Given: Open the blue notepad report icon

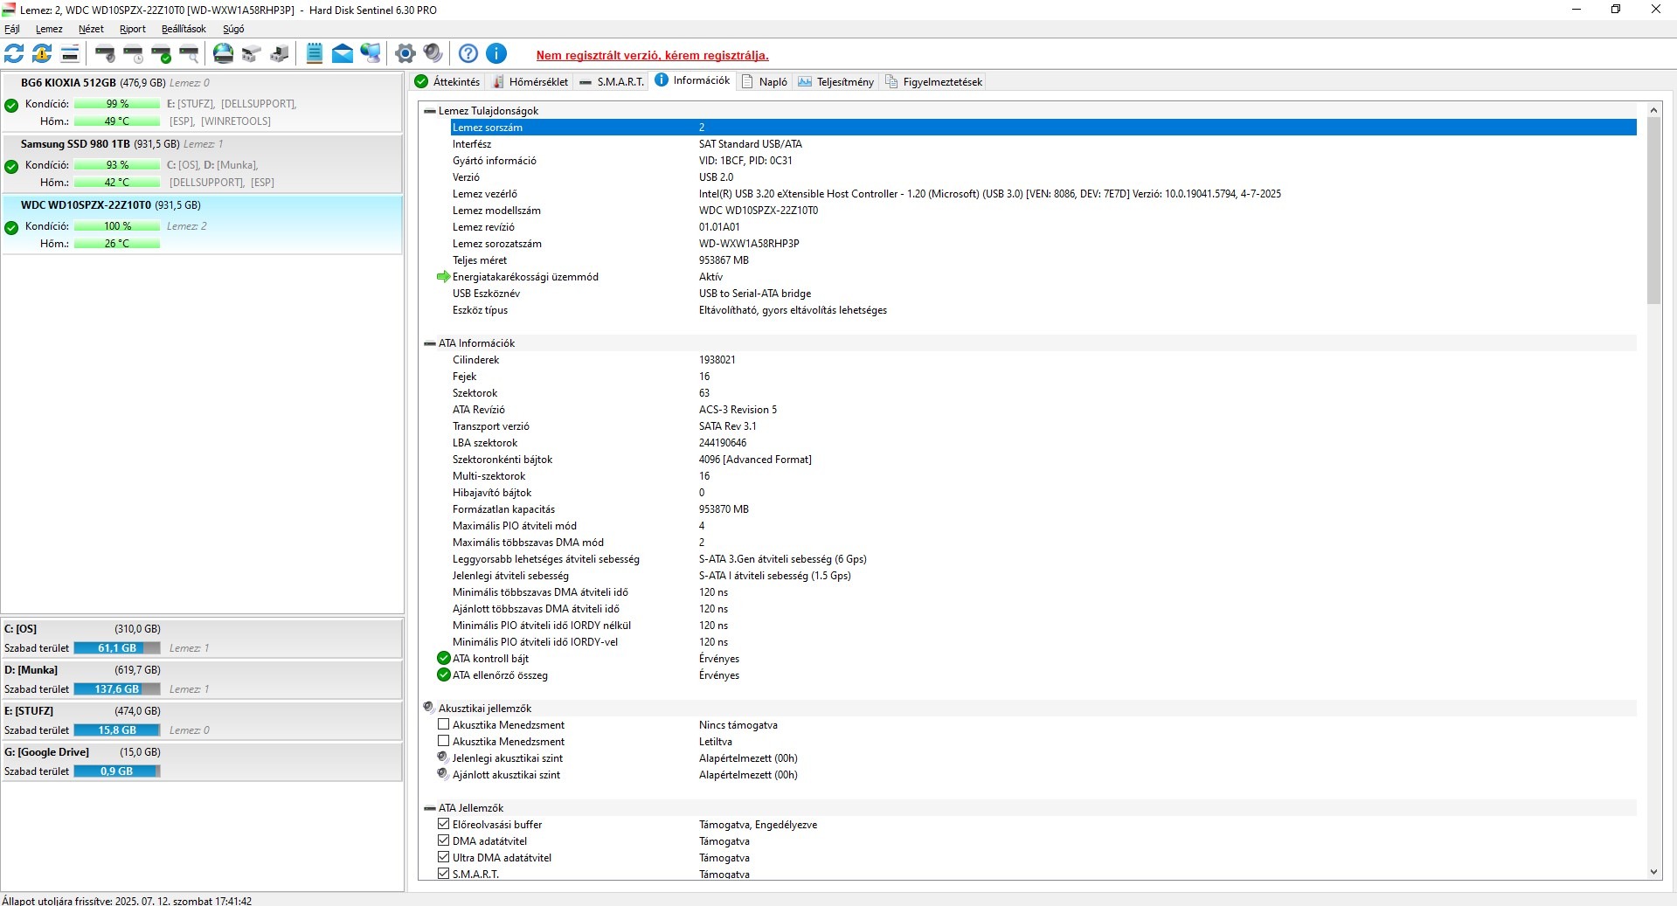Looking at the screenshot, I should tap(315, 53).
